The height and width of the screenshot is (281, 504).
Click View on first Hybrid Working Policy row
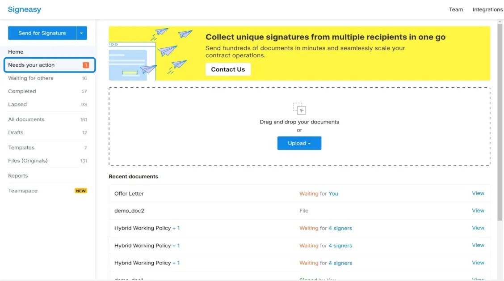pos(478,228)
